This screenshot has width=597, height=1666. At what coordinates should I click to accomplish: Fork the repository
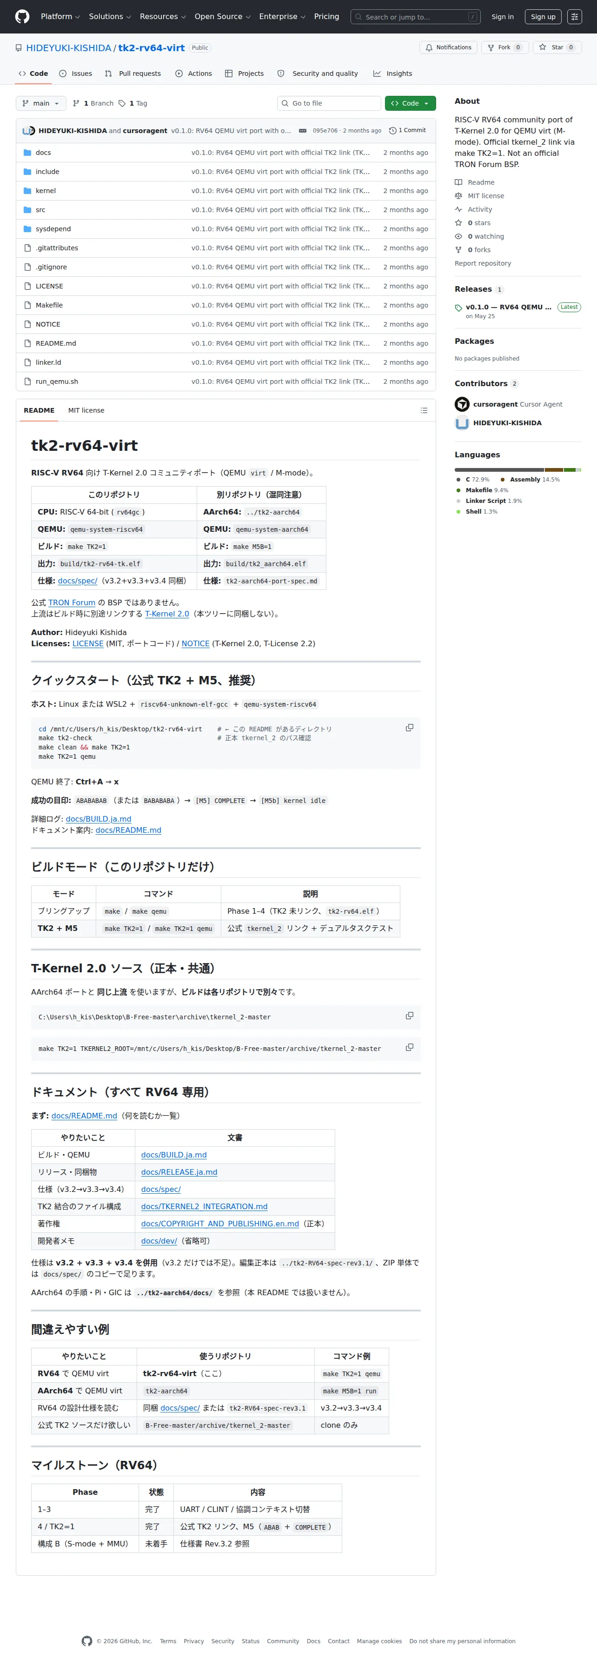click(x=504, y=47)
